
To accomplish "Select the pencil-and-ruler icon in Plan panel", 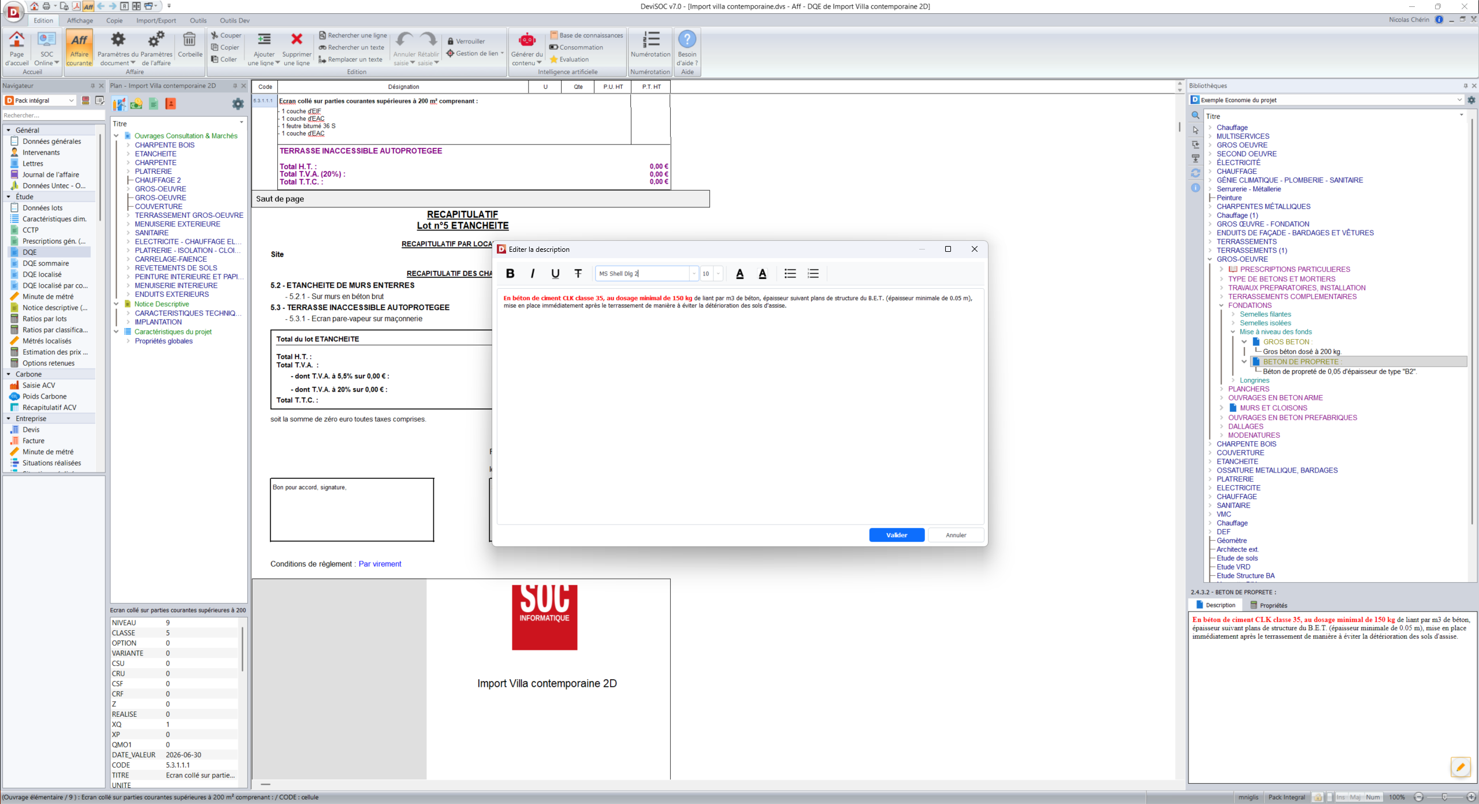I will pyautogui.click(x=119, y=104).
